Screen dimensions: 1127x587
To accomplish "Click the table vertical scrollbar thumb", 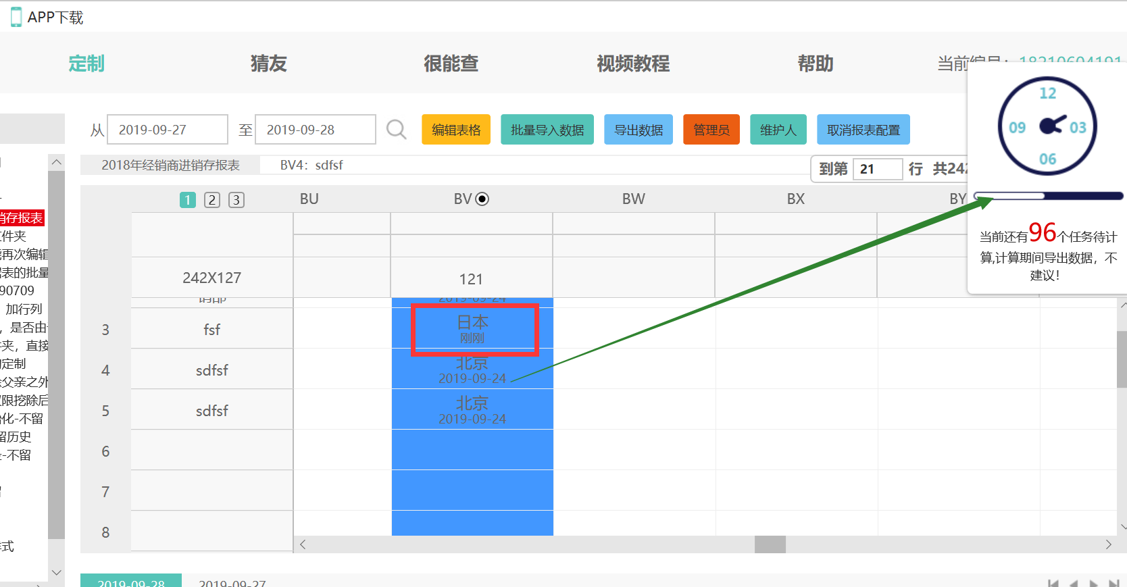I will pos(1122,359).
